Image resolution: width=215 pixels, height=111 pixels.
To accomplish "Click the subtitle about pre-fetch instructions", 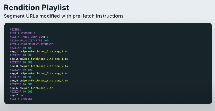I will [64, 16].
